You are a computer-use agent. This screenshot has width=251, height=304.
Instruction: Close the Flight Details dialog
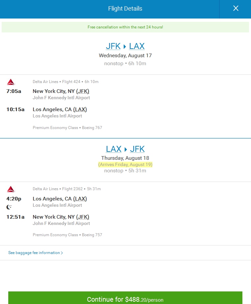[x=235, y=9]
